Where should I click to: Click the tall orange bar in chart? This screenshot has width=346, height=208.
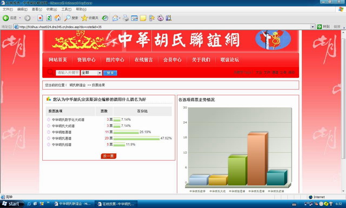pyautogui.click(x=257, y=159)
